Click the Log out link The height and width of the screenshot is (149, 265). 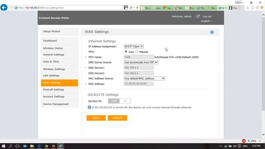point(207,17)
